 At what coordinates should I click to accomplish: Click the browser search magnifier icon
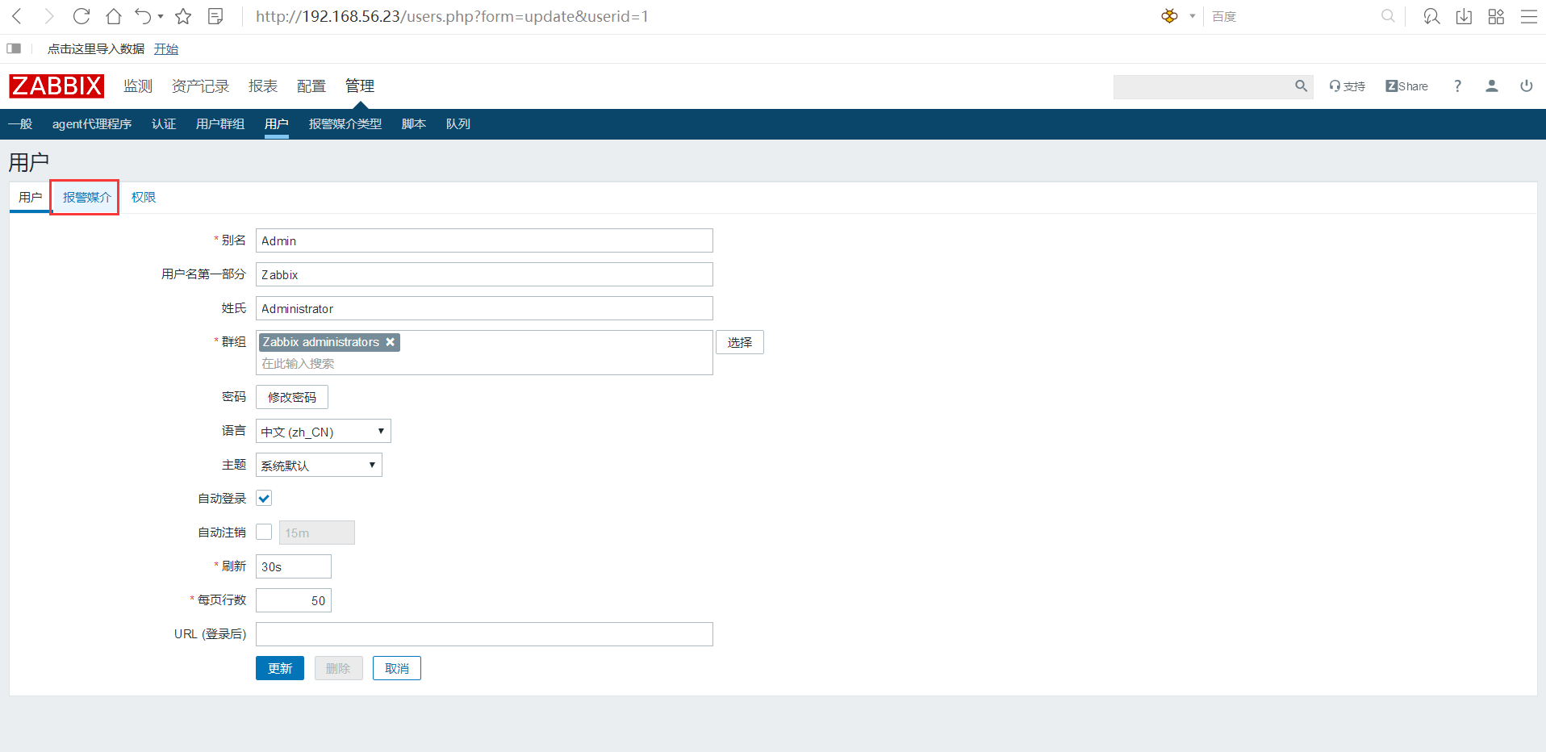click(1388, 16)
